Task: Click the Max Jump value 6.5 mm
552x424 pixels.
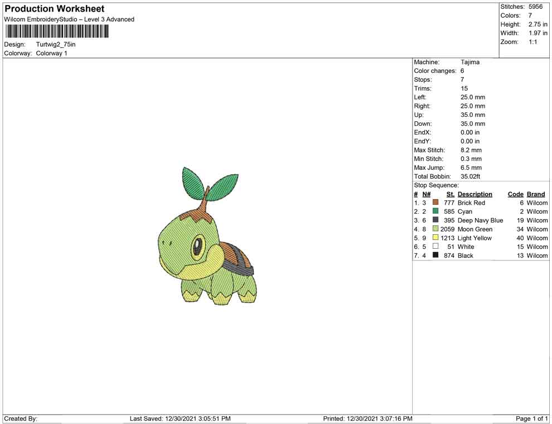Action: (x=471, y=167)
